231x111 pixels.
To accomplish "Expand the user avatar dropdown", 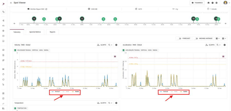I will coord(226,3).
